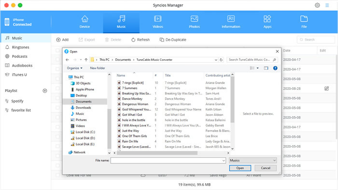
Task: Click the De-Duplicate toolbar button
Action: [173, 40]
